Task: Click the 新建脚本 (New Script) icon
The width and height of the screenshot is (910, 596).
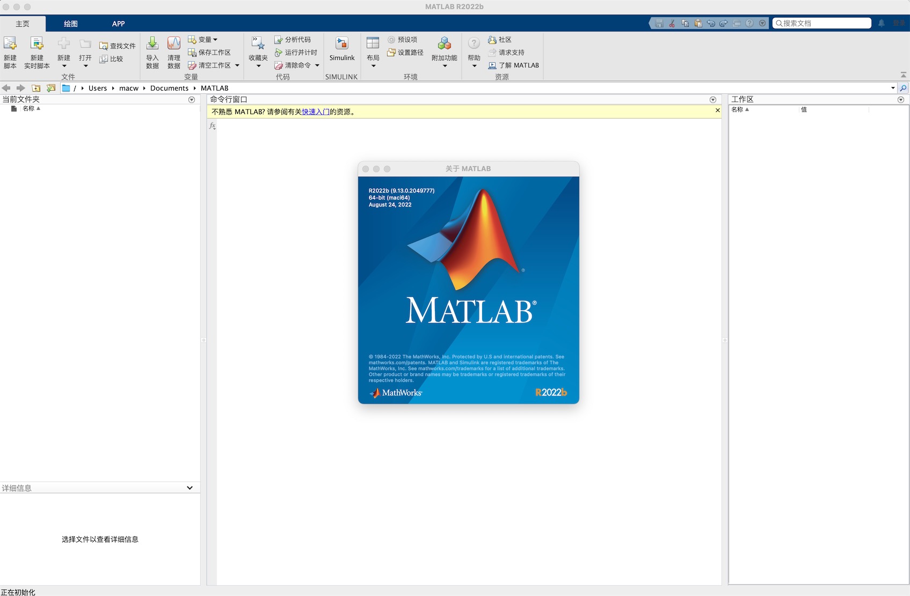Action: pos(10,43)
